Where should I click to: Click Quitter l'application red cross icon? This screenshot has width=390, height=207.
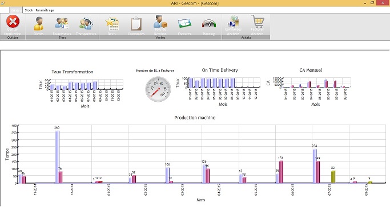point(13,22)
